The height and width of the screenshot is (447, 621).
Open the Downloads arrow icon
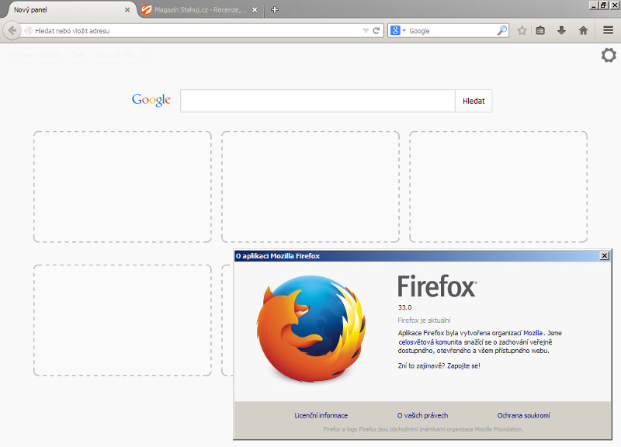[x=561, y=30]
